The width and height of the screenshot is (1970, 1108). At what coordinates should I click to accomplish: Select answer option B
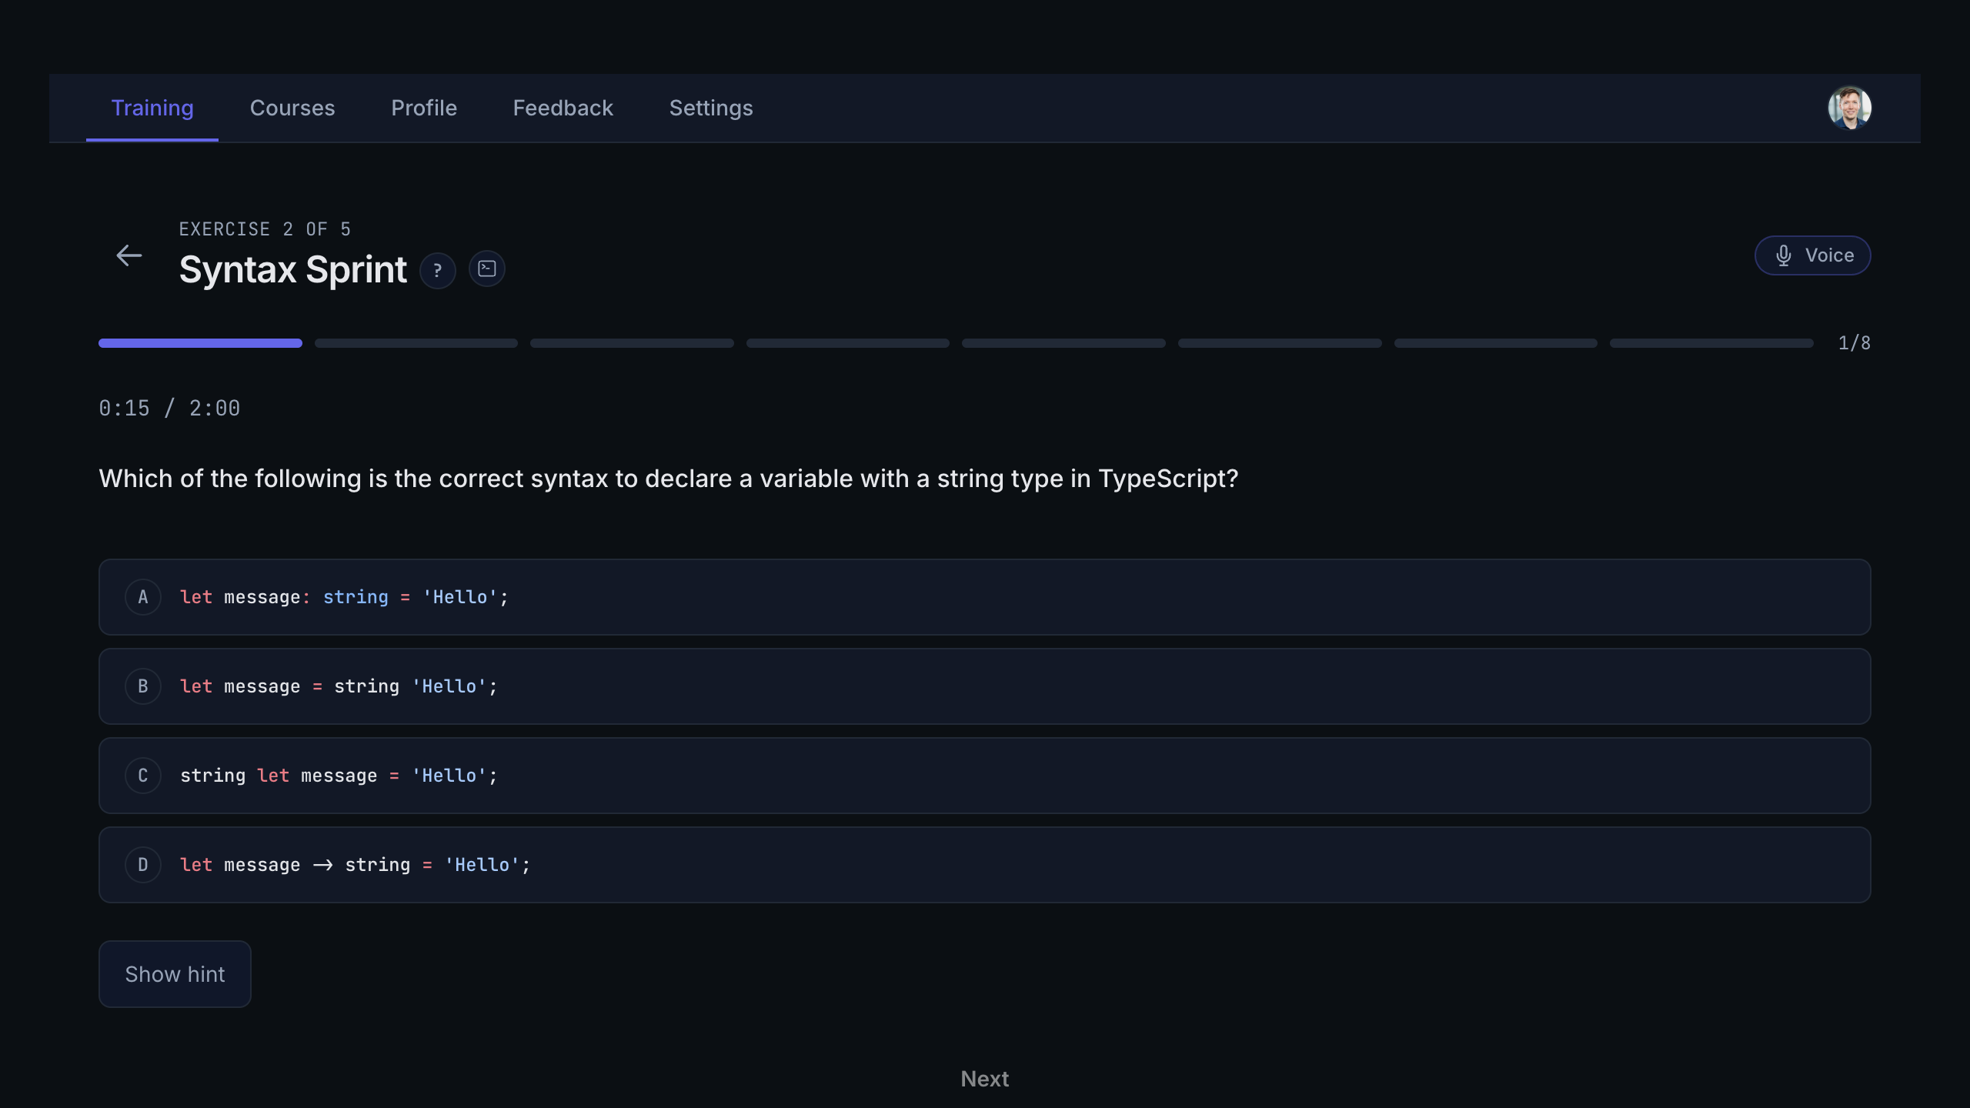pyautogui.click(x=985, y=686)
